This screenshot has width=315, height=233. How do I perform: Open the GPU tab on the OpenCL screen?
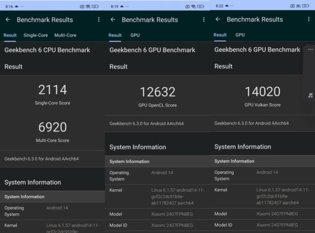[x=135, y=35]
